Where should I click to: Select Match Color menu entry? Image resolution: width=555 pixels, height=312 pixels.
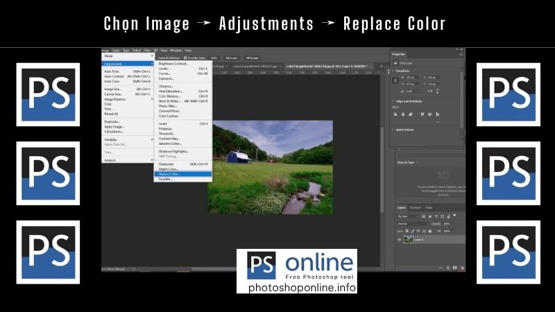[x=183, y=169]
